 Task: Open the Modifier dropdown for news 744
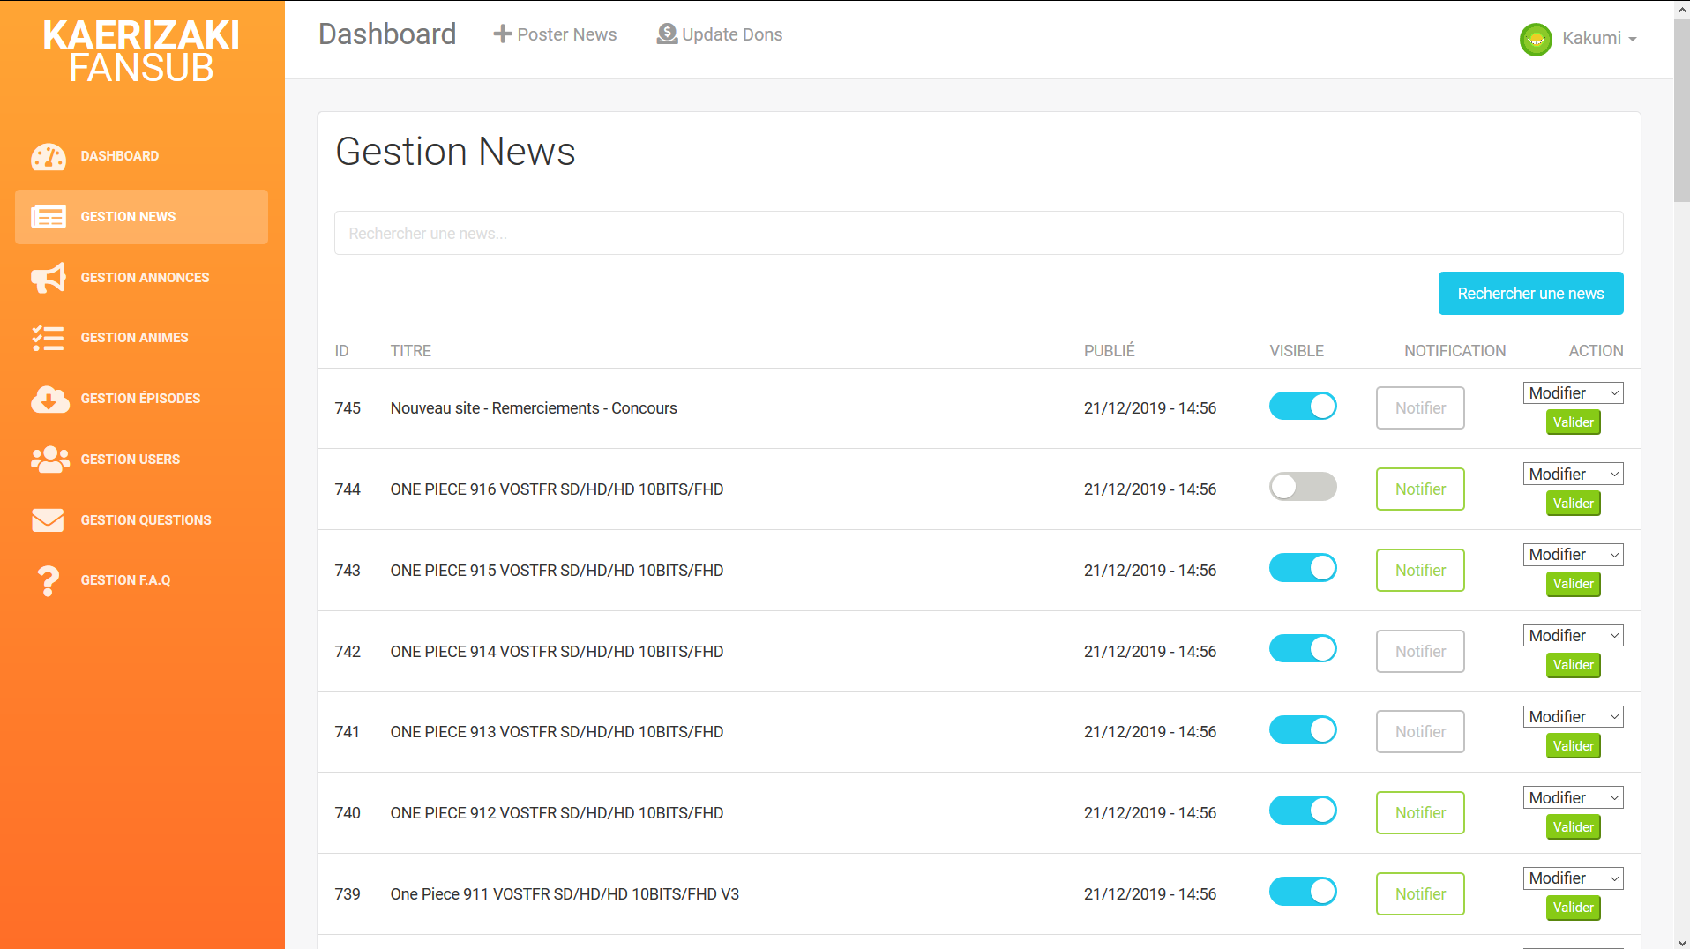point(1573,474)
